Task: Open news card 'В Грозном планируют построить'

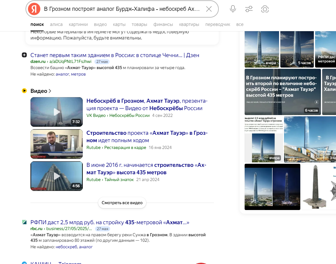Action: pos(283,92)
